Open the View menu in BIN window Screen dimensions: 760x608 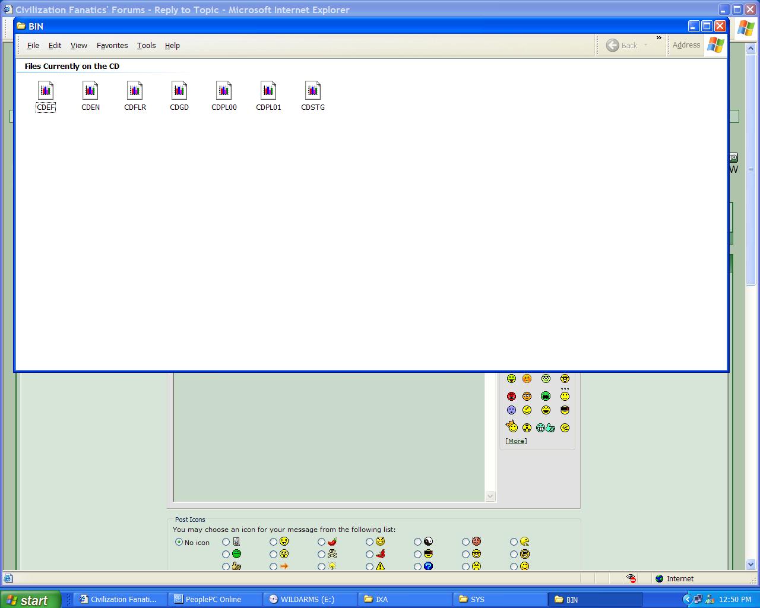(x=78, y=45)
